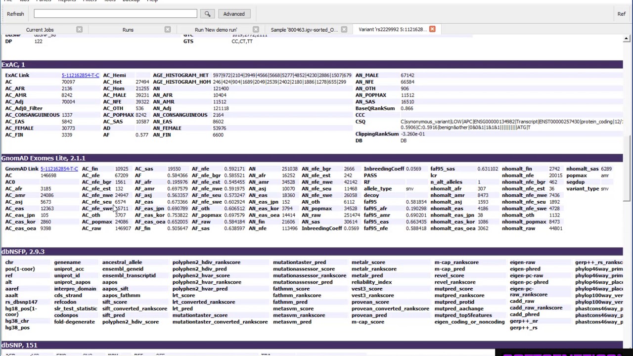633x356 pixels.
Task: Select the sift_converted_rankscore field
Action: [135, 309]
